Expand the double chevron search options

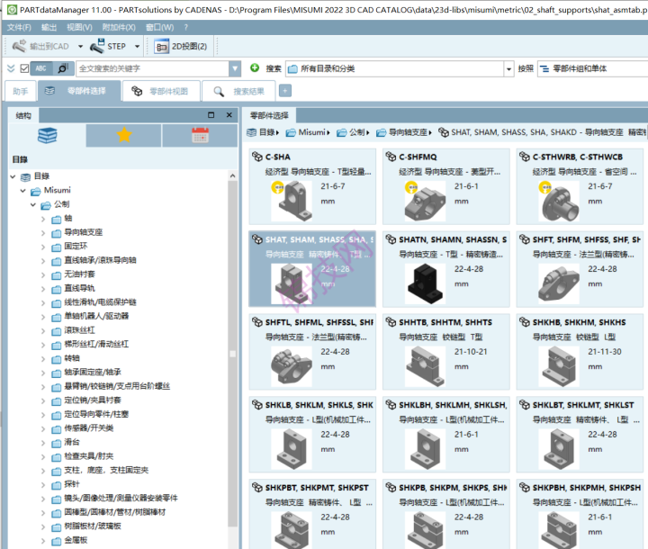click(11, 68)
